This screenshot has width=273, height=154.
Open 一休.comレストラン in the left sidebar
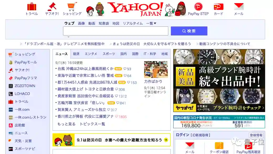[30, 117]
